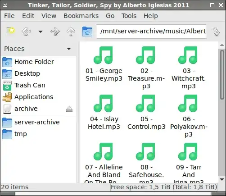This screenshot has height=196, width=226.
Task: Jump to home folder from toolbar icon
Action: tap(87, 32)
